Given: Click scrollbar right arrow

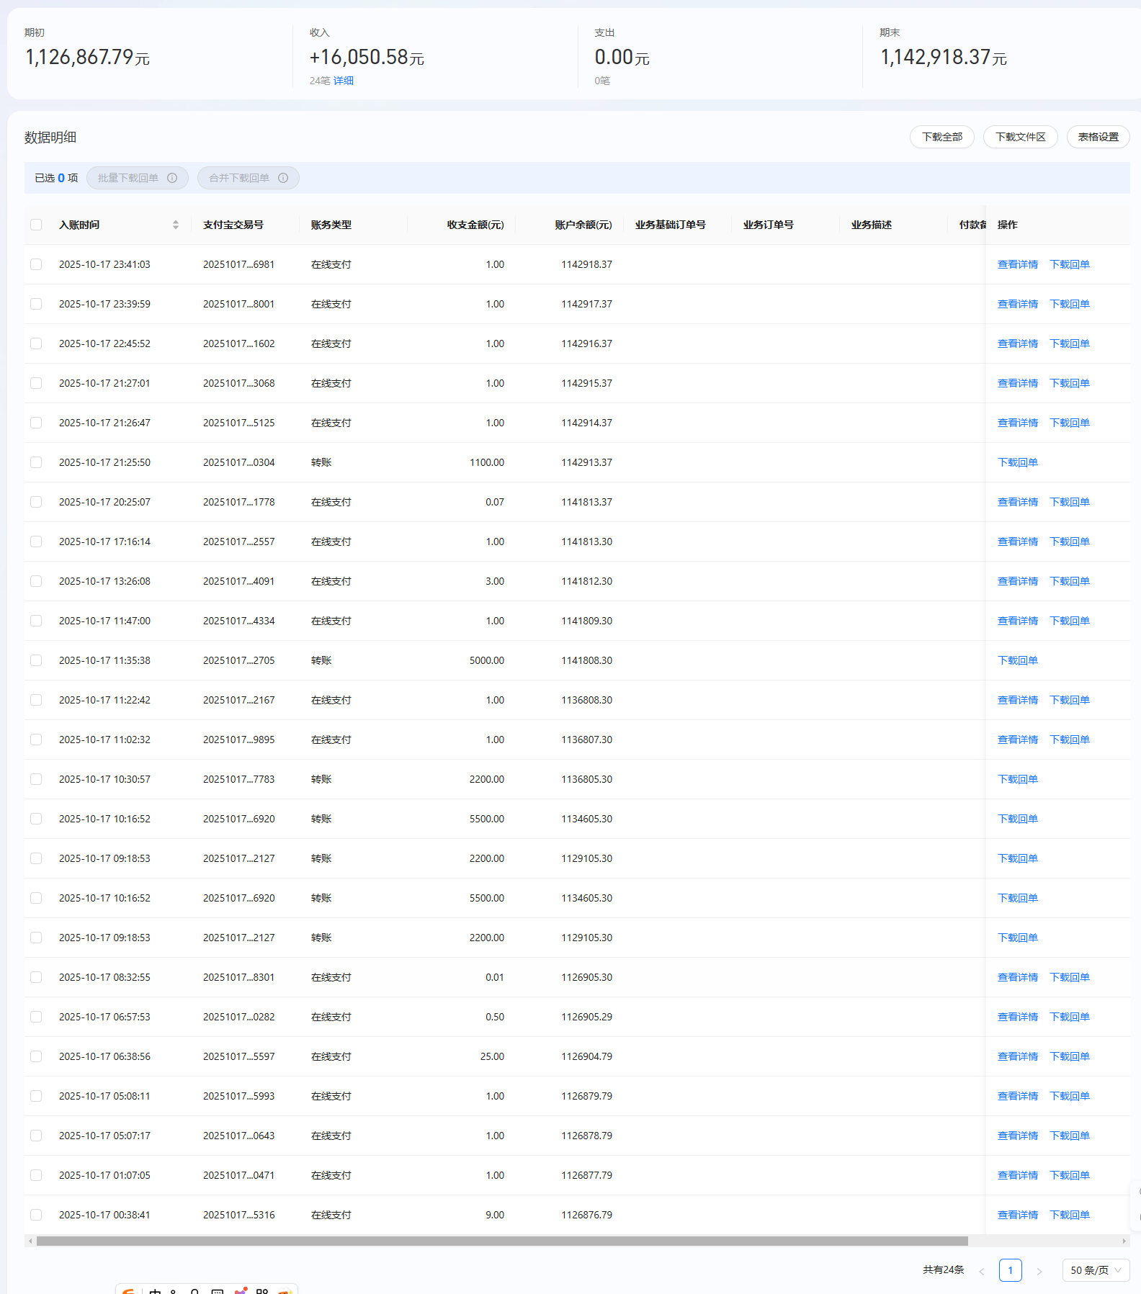Looking at the screenshot, I should point(1124,1241).
